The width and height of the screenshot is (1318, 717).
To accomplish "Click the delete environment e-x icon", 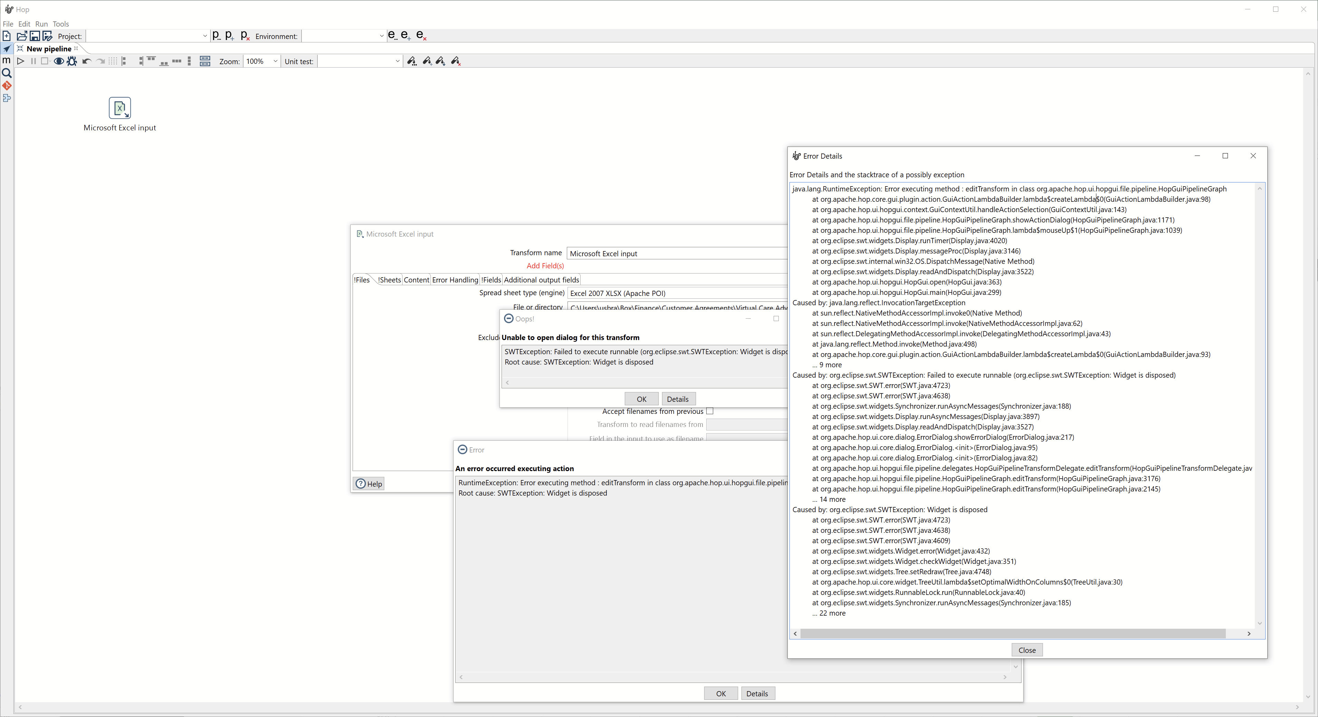I will click(421, 36).
